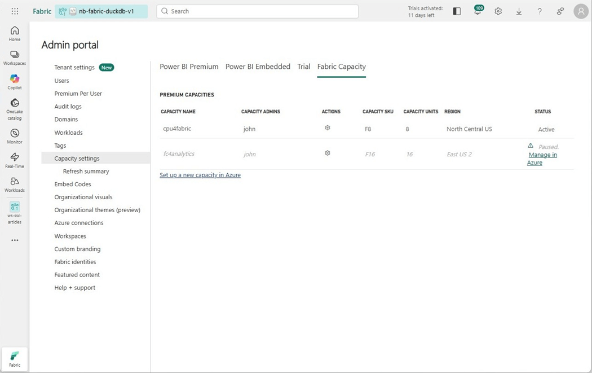Open Featured content
The height and width of the screenshot is (373, 592).
point(77,275)
